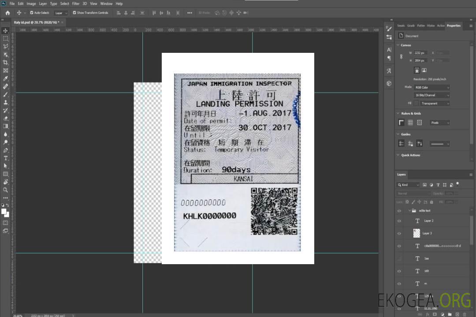This screenshot has height=317, width=476.
Task: Toggle Show Transform Controls checkbox
Action: click(x=74, y=13)
